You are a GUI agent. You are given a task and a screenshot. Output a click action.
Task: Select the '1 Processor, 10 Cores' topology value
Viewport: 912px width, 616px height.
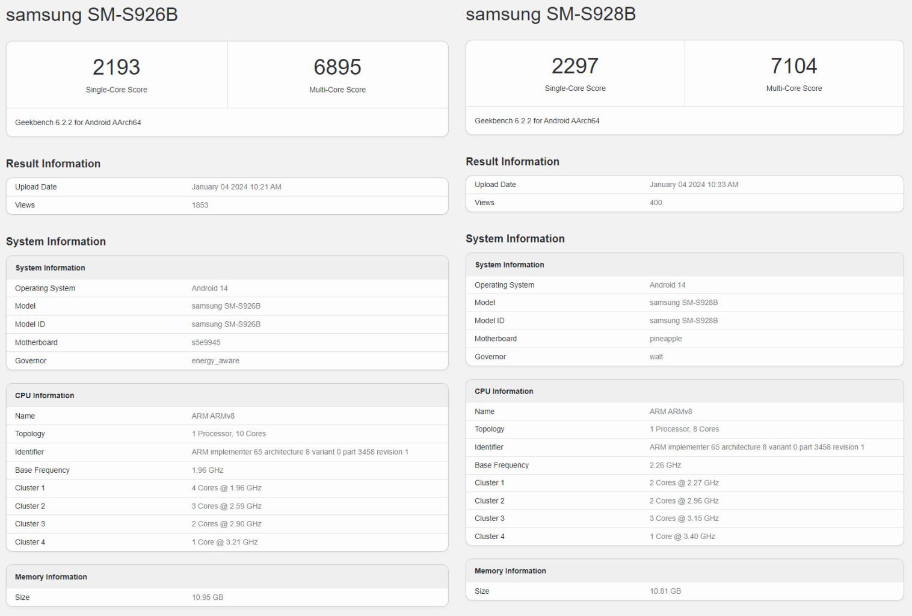click(229, 434)
